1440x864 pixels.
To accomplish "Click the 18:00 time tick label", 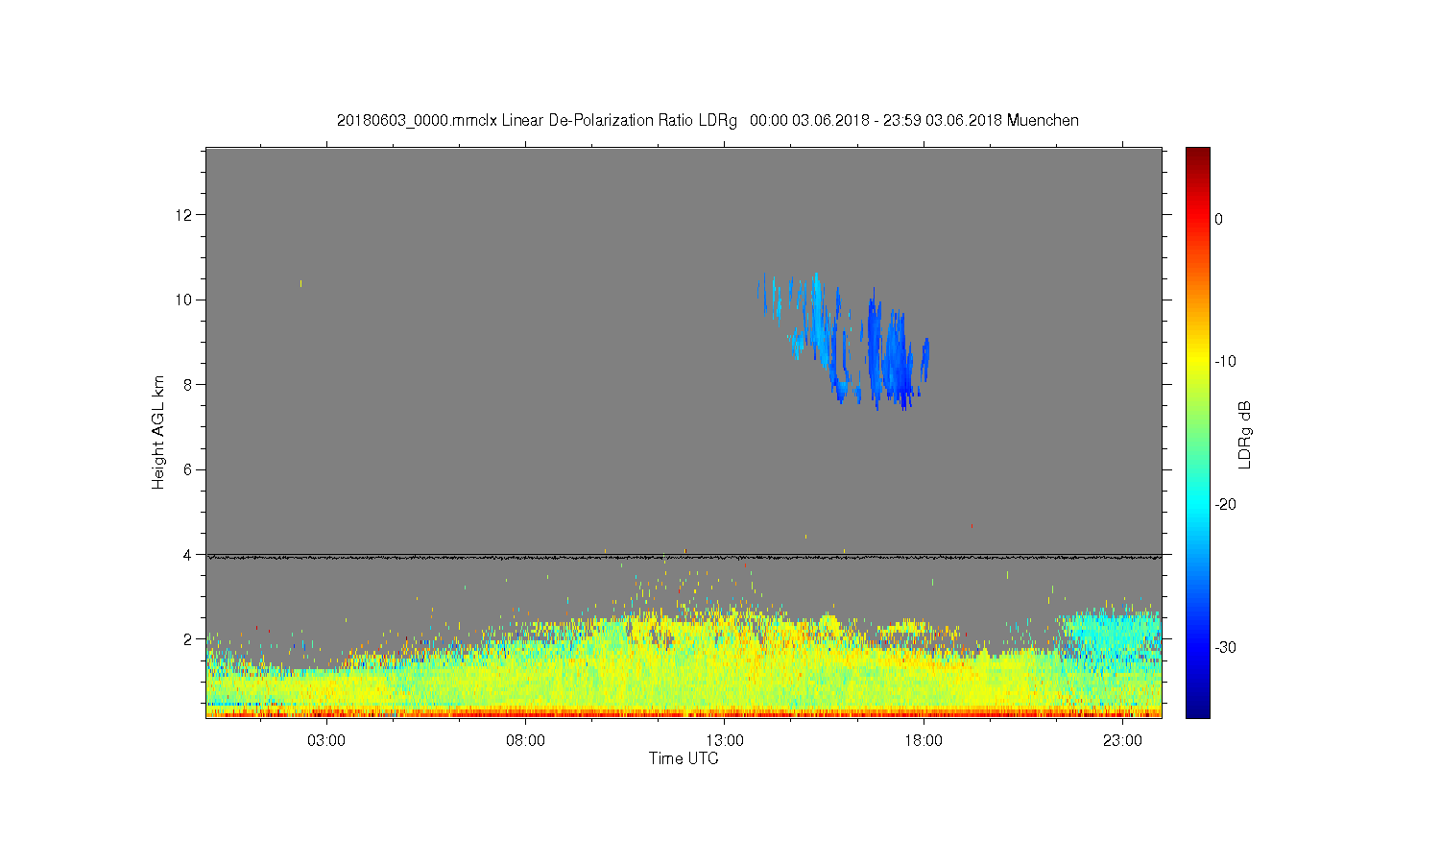I will [x=924, y=741].
